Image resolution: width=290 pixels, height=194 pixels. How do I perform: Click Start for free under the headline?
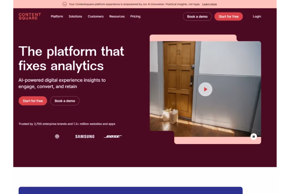(33, 101)
